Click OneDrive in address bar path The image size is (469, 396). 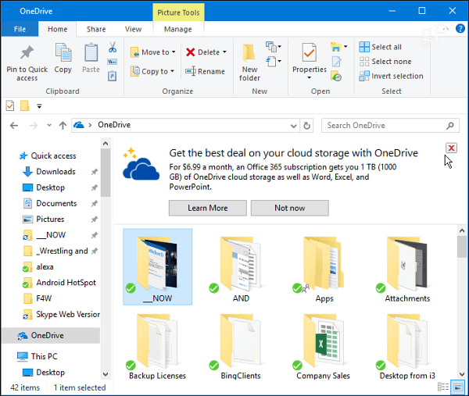coord(114,125)
